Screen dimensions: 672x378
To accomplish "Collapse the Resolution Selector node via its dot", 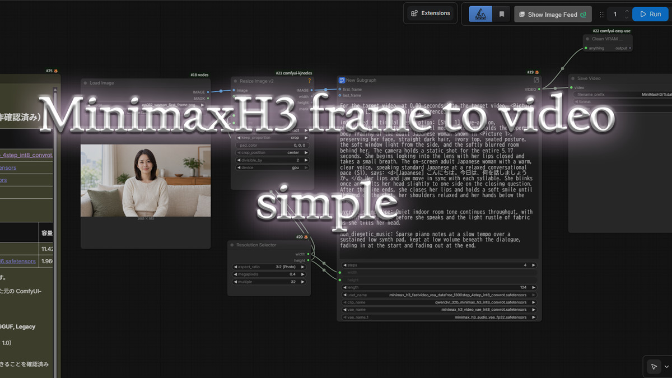I will coord(232,245).
